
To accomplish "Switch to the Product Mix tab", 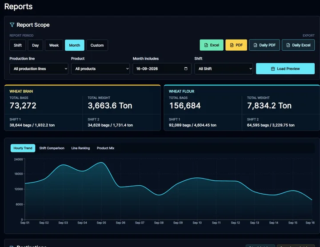I will [105, 148].
